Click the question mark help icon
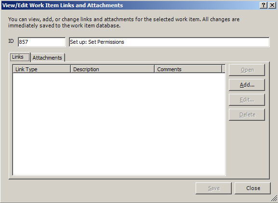Viewport: 278px width, 203px height. (264, 5)
